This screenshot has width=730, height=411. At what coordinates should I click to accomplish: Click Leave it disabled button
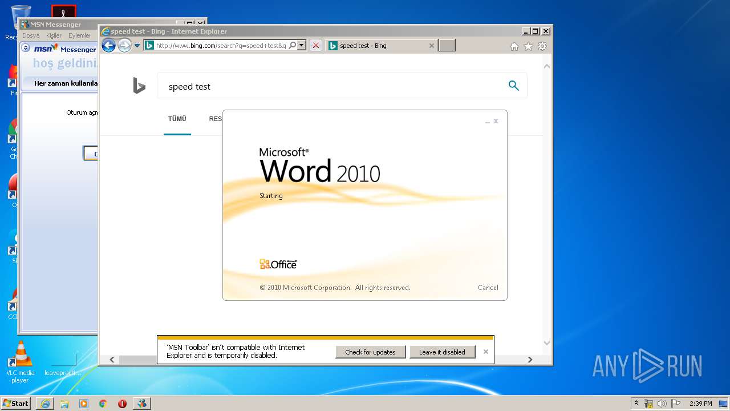tap(442, 352)
